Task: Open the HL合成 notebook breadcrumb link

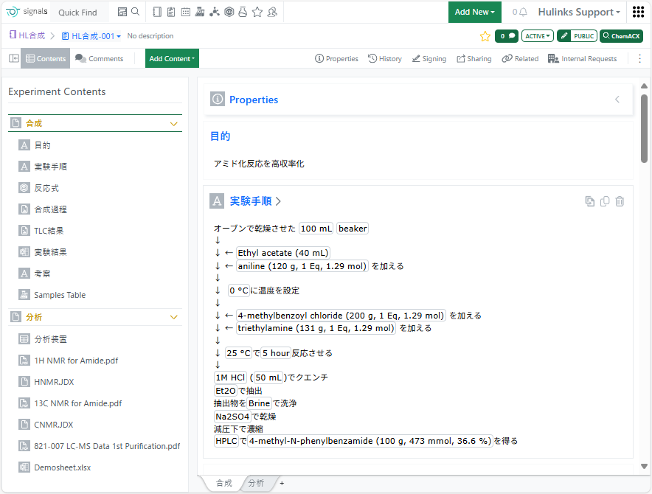Action: click(x=27, y=35)
